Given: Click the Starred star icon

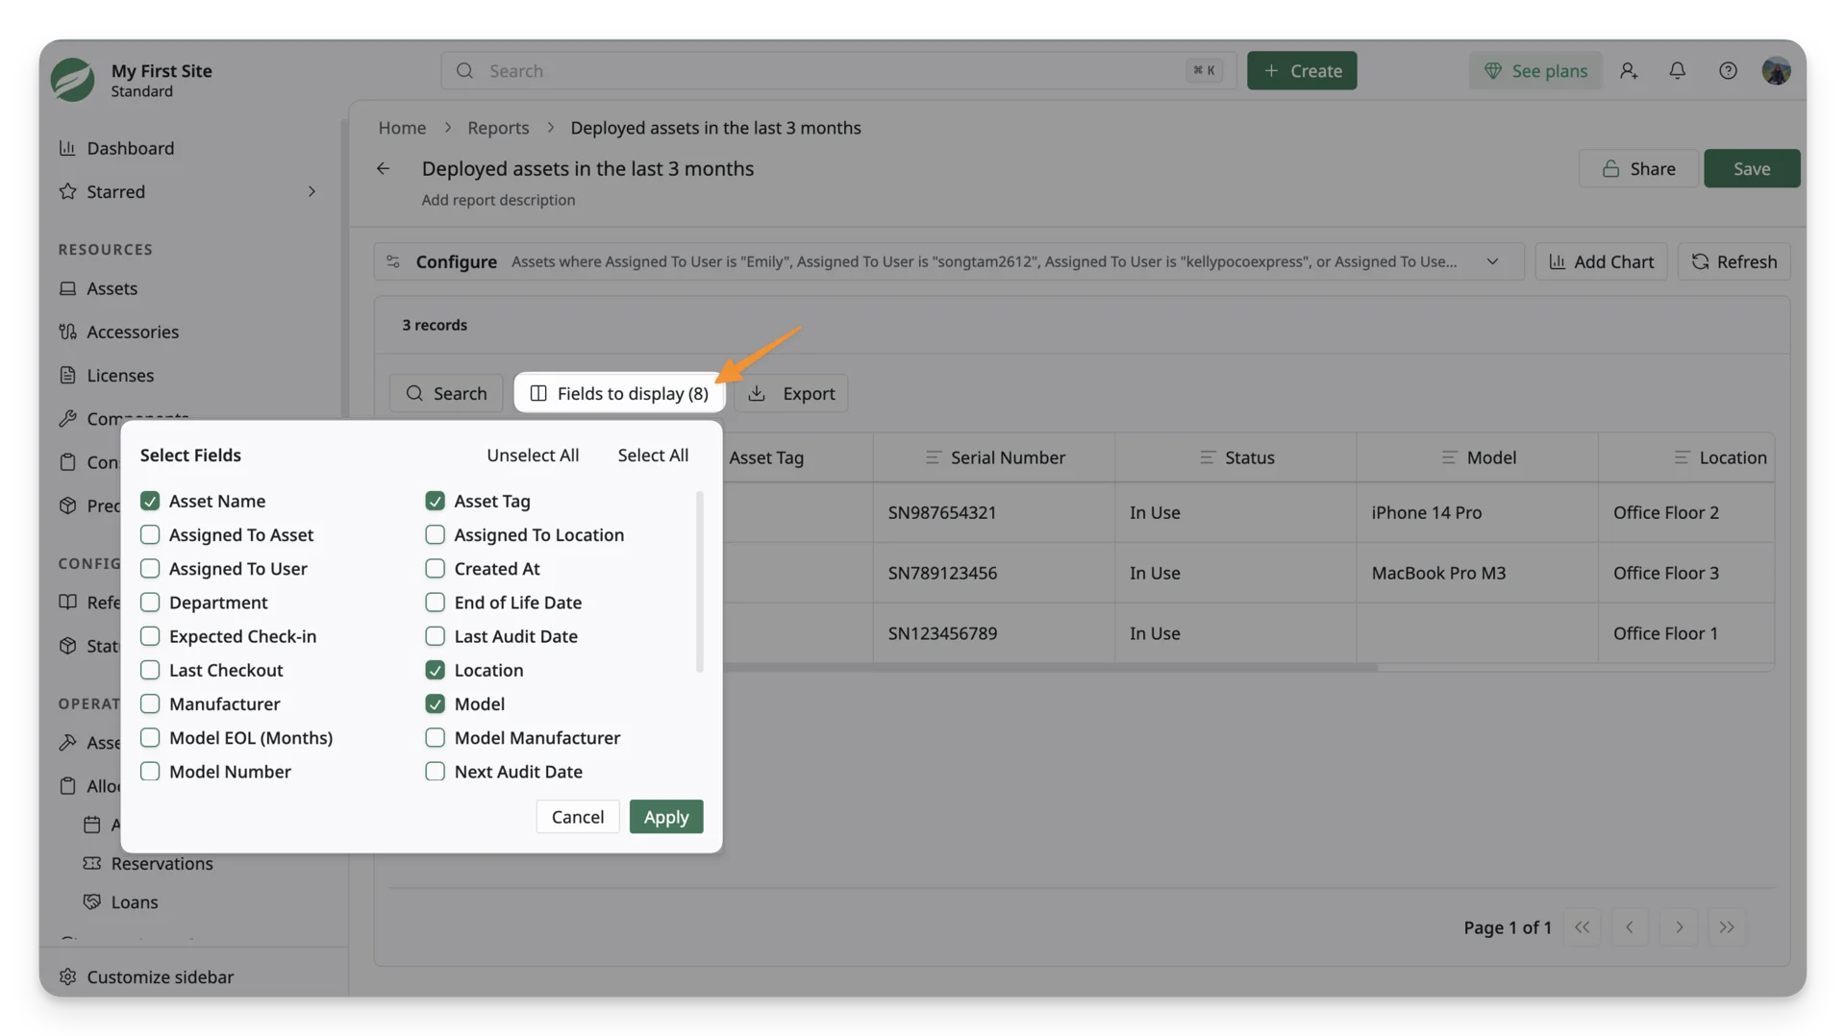Looking at the screenshot, I should pyautogui.click(x=67, y=191).
